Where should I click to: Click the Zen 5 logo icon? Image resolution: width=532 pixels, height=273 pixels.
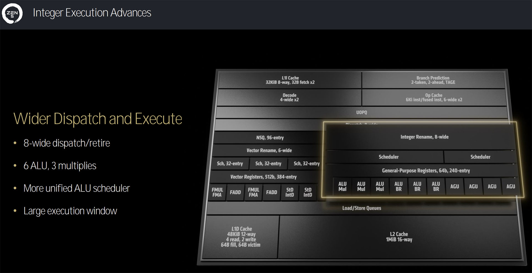pos(12,13)
